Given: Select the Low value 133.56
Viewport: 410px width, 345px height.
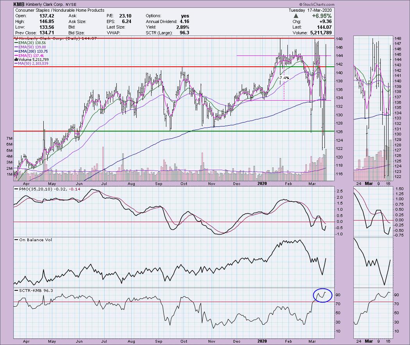Looking at the screenshot, I should point(46,27).
